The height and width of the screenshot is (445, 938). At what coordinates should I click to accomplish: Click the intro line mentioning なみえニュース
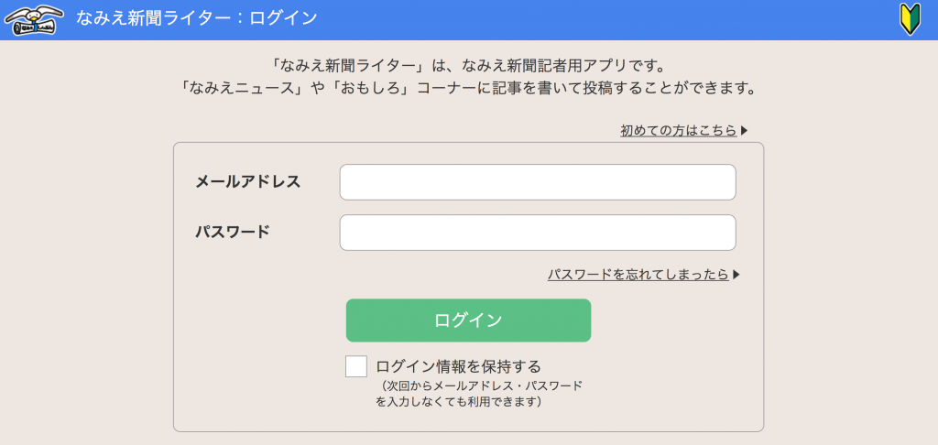[469, 89]
